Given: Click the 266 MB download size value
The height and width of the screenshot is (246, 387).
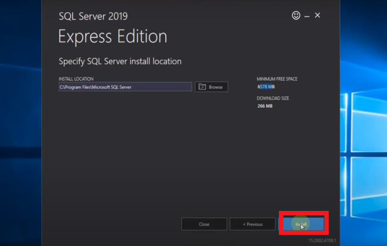Looking at the screenshot, I should (265, 106).
